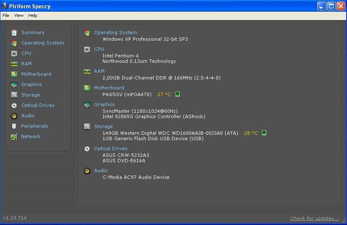Select Summary in the sidebar

pyautogui.click(x=33, y=33)
